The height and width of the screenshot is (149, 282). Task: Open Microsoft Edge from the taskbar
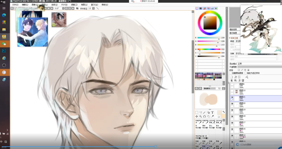pos(4,15)
